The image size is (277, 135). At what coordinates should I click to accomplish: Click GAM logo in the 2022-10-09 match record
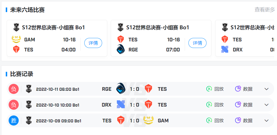[148, 120]
